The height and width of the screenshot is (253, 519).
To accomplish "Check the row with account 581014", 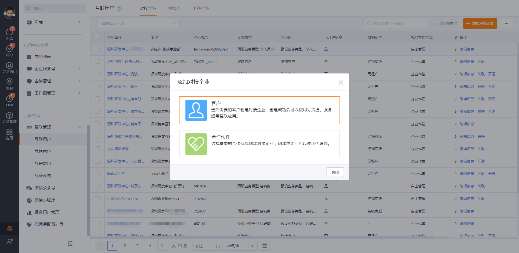I will 97,186.
